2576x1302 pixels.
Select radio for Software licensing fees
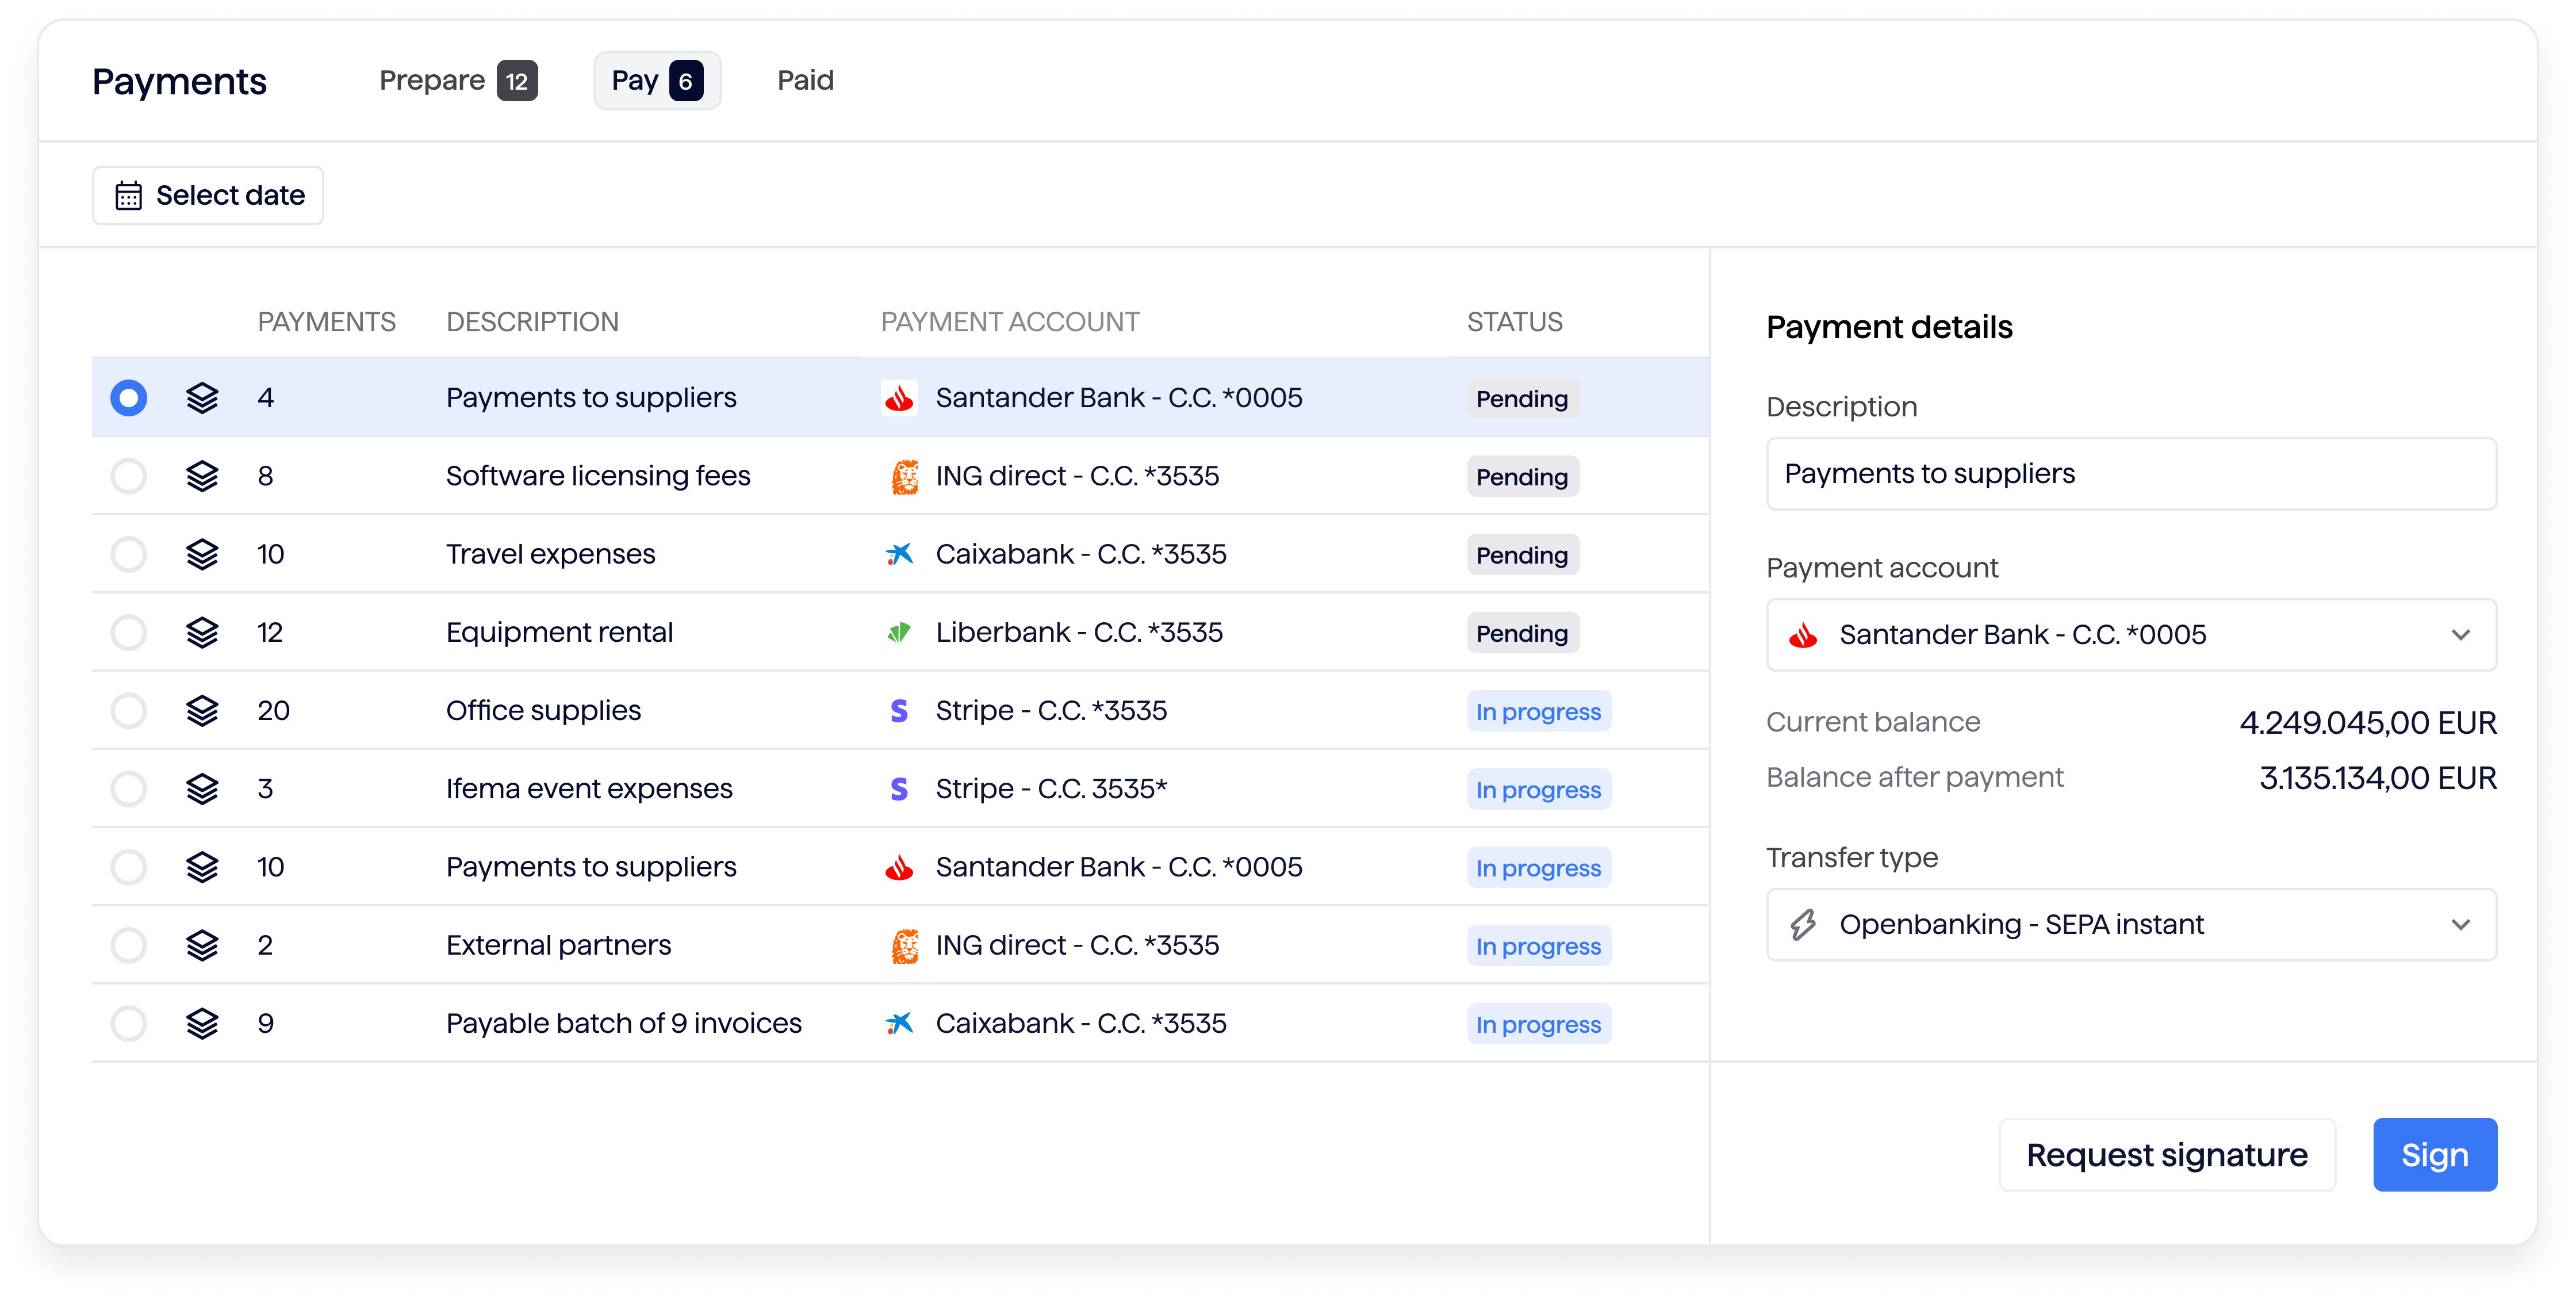pyautogui.click(x=128, y=476)
